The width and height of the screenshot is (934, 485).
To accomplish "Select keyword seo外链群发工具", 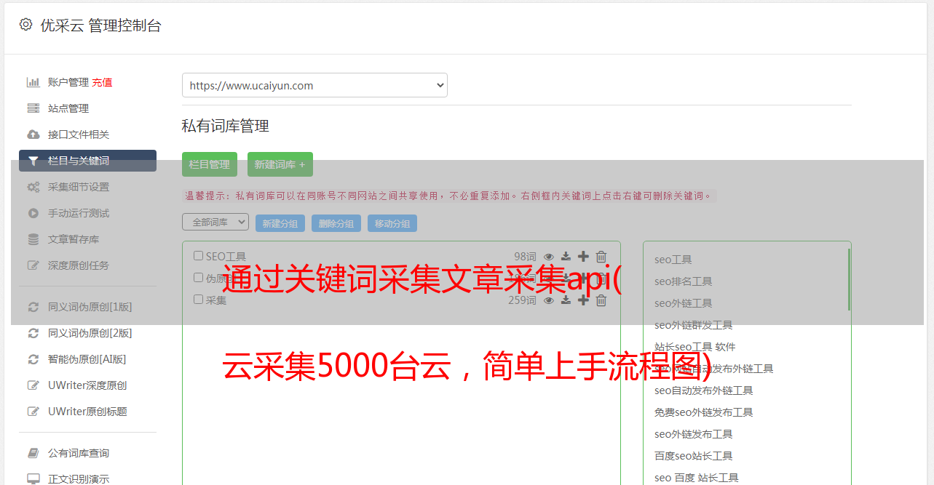I will click(x=694, y=325).
